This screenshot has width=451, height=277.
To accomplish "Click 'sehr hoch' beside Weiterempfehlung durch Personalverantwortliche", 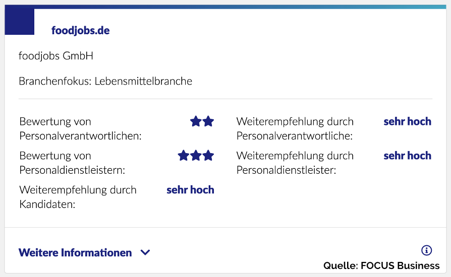I will (407, 121).
